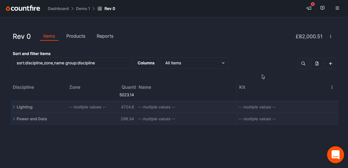The width and height of the screenshot is (348, 168).
Task: Open the Intercom chat launcher
Action: click(x=335, y=155)
